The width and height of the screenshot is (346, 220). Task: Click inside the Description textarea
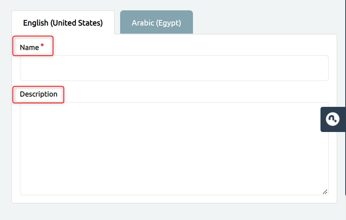(x=174, y=149)
